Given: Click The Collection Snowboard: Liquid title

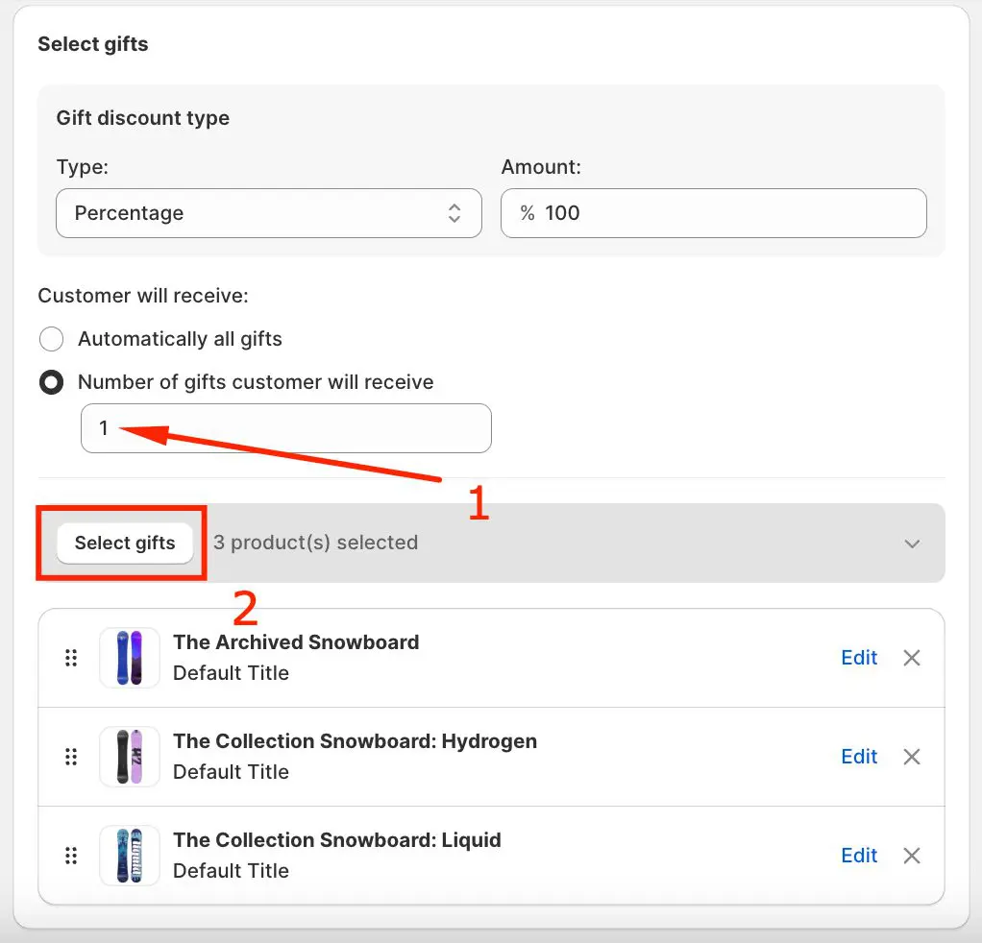Looking at the screenshot, I should [336, 840].
